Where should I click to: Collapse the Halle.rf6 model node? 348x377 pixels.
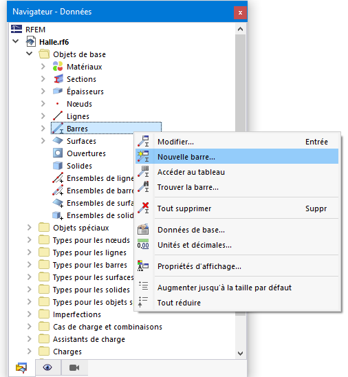click(x=16, y=41)
